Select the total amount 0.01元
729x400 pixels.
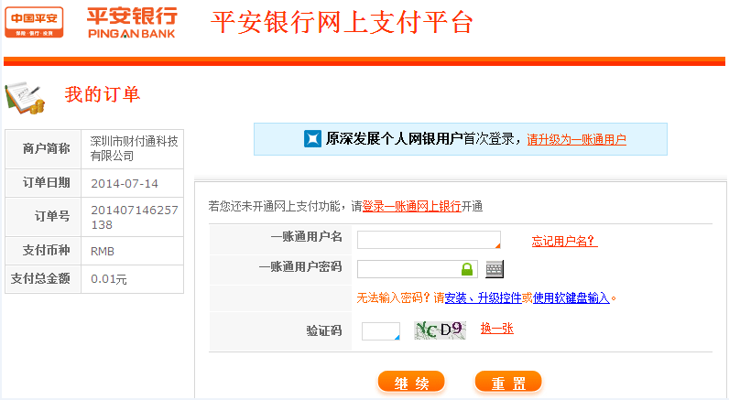tap(109, 279)
